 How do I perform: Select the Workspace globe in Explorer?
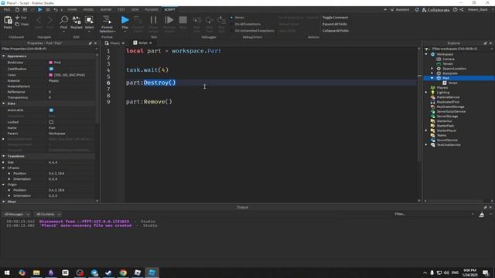pyautogui.click(x=433, y=54)
